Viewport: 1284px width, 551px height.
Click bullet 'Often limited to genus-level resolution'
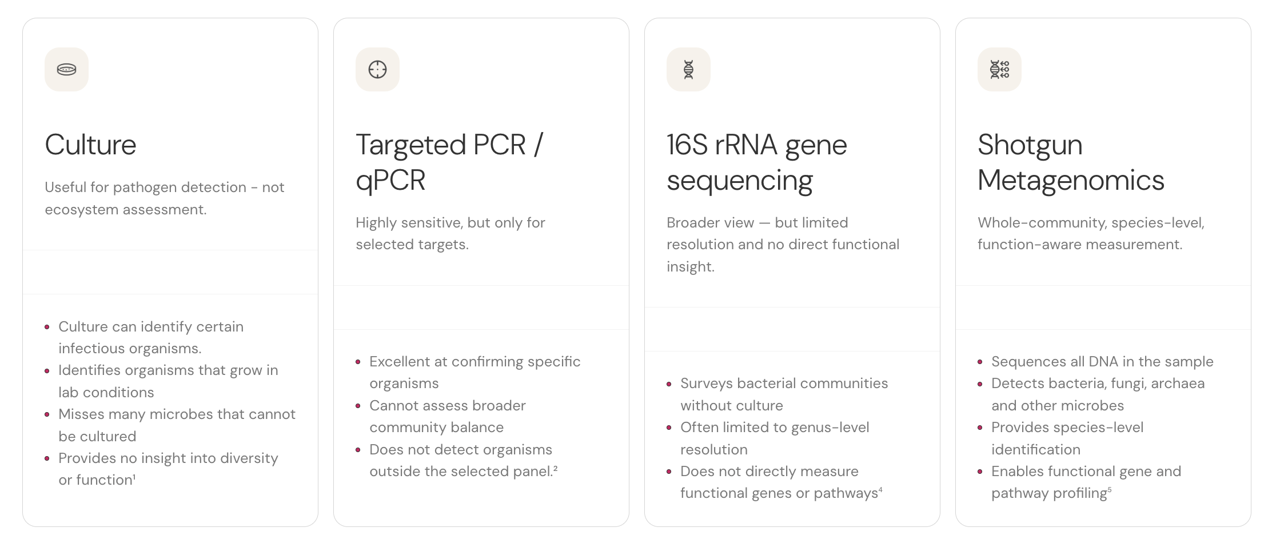[x=775, y=438]
